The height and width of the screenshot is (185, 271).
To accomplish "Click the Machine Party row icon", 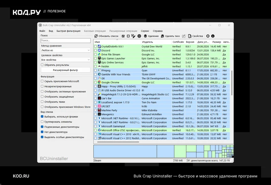I will tap(99, 110).
